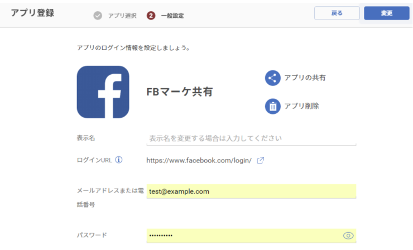Screen dimensions: 413x250
Task: Focus the 表示名 input field
Action: (x=251, y=138)
